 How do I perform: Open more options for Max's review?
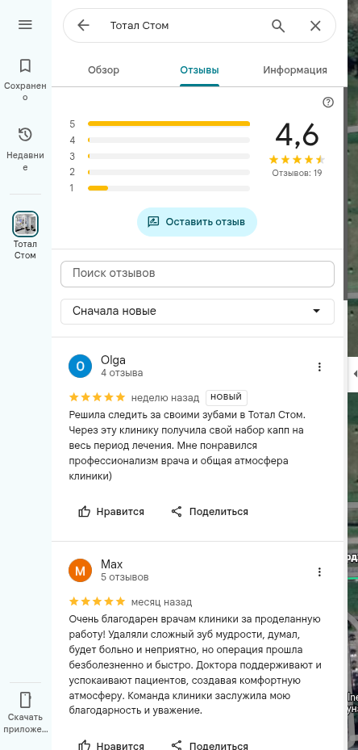pos(319,572)
